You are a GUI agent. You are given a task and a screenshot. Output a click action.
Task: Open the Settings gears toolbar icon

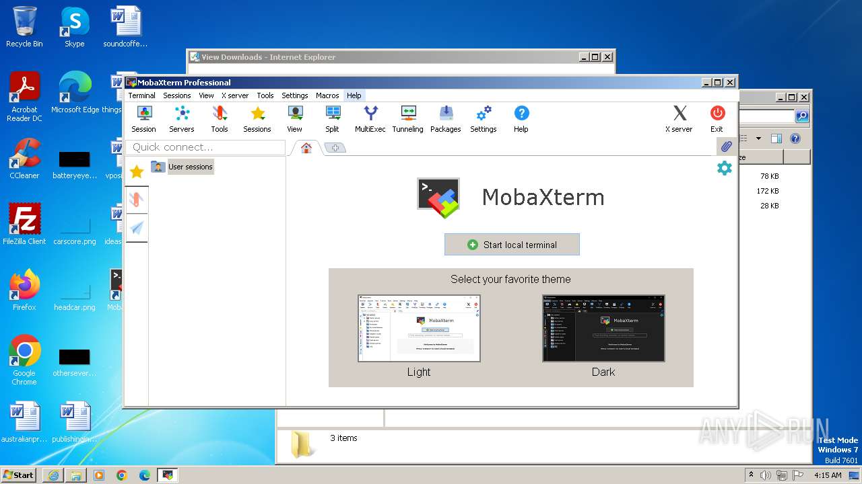[484, 120]
